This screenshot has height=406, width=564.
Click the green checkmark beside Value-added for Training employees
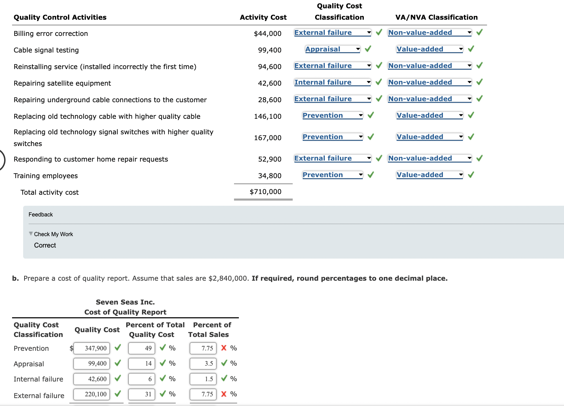point(471,175)
